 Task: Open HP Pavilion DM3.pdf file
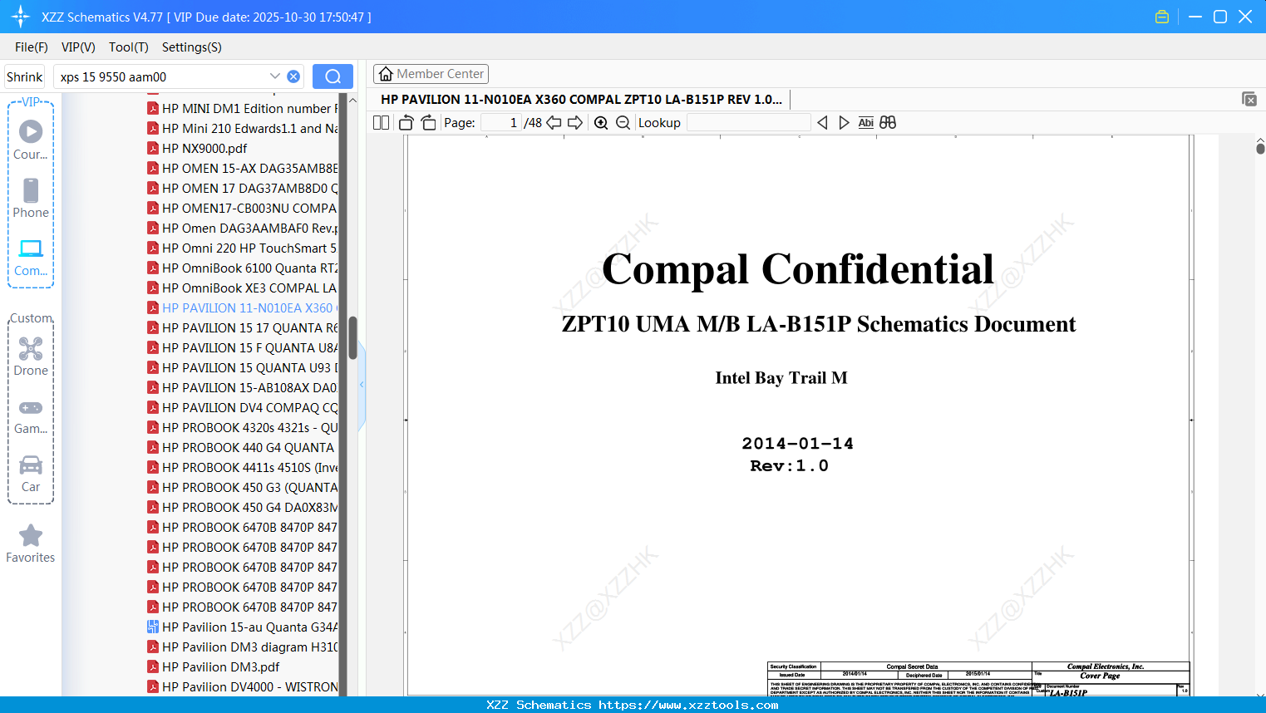[x=214, y=666]
